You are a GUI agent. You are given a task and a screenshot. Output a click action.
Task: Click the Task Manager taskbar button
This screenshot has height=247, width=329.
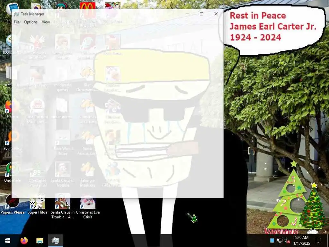click(56, 241)
